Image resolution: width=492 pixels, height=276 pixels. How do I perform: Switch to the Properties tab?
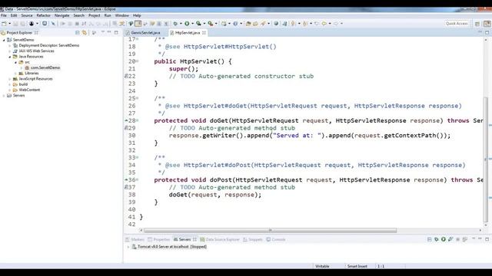pos(159,239)
